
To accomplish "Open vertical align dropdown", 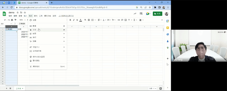I will (104, 20).
